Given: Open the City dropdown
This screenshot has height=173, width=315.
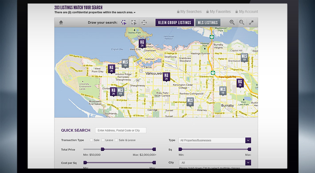Looking at the screenshot, I should pyautogui.click(x=215, y=162).
